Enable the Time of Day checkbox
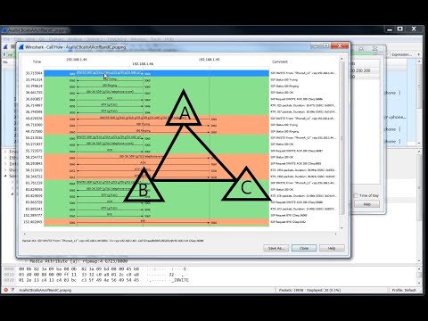The image size is (428, 321). pos(356,195)
